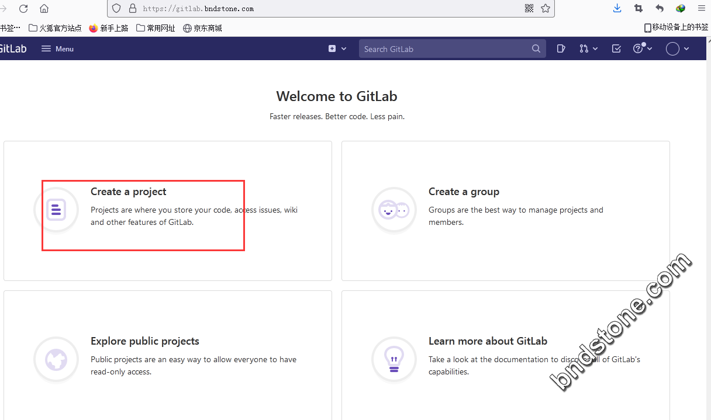Image resolution: width=711 pixels, height=420 pixels.
Task: Open the 京东商城 bookmark
Action: tap(202, 28)
